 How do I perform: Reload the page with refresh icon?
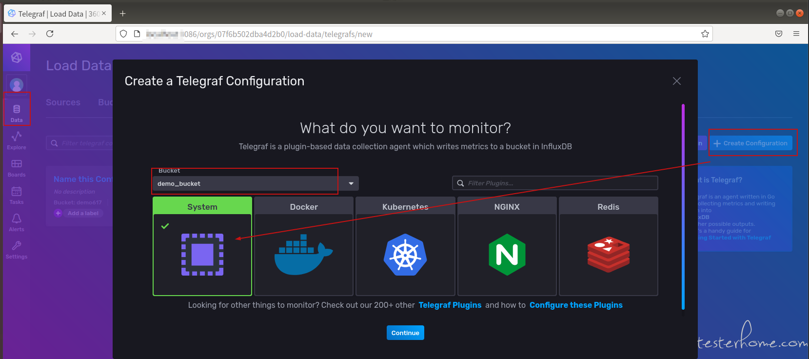click(x=50, y=34)
